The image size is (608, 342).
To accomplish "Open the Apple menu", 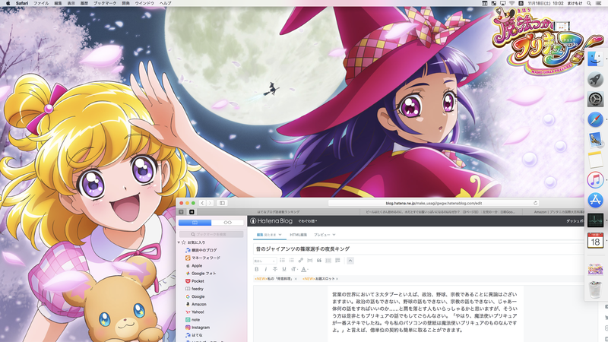I will click(8, 3).
